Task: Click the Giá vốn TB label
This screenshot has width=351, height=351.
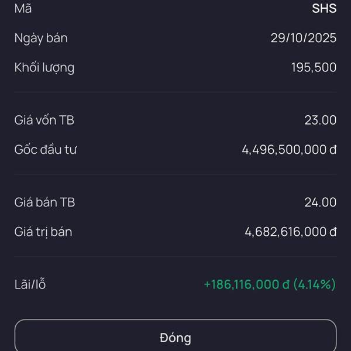Action: coord(44,121)
